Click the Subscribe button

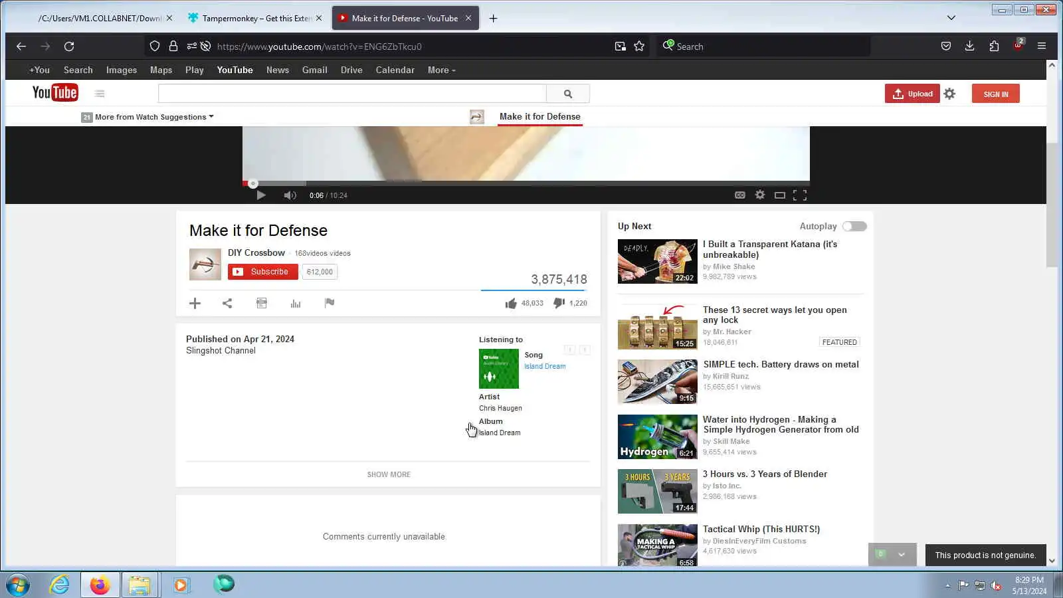[x=263, y=272]
